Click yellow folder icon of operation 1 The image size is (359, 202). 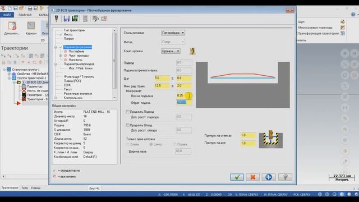[19, 82]
